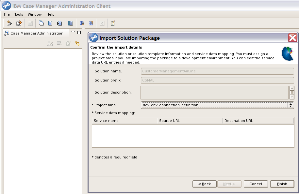Click the "* Project area:" label
Image resolution: width=299 pixels, height=194 pixels.
click(104, 105)
